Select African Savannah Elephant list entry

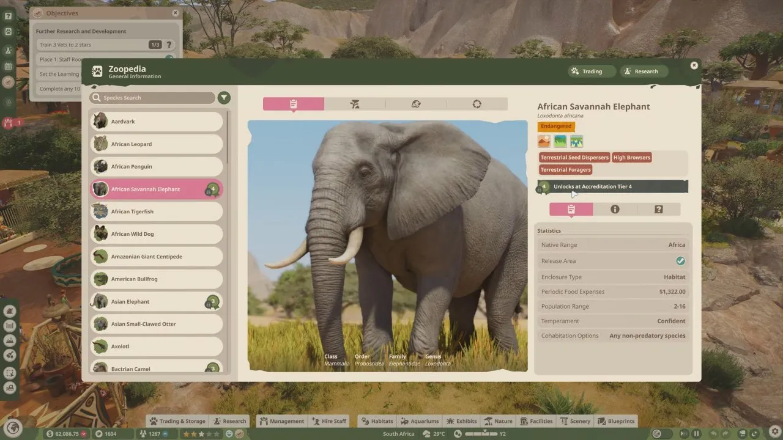(157, 189)
